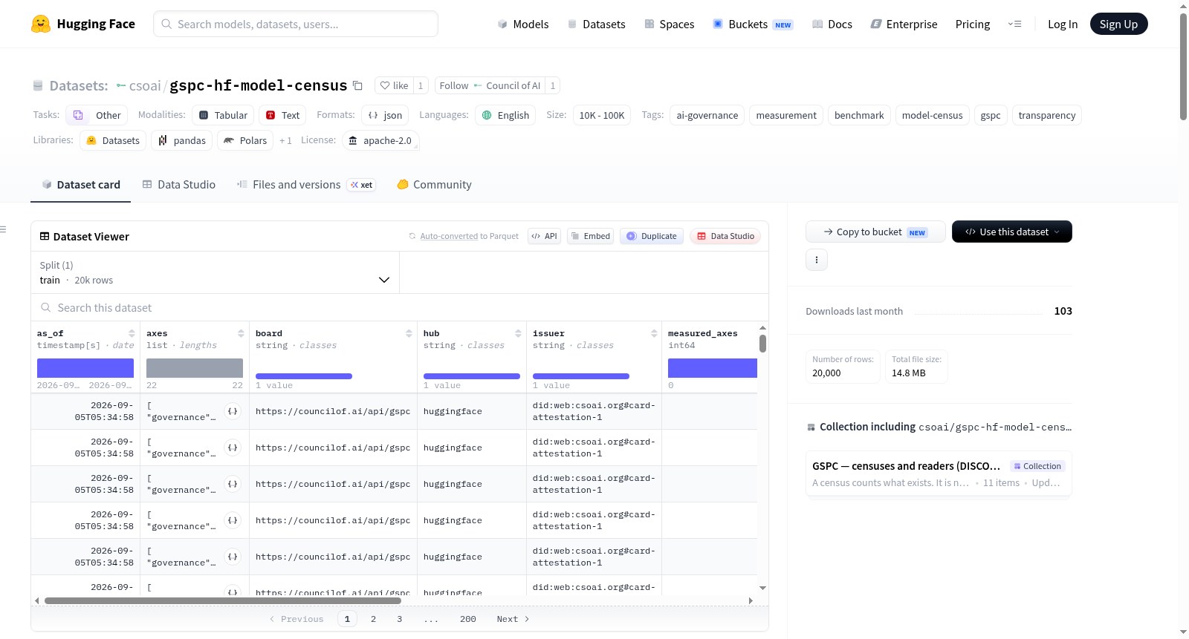Viewport: 1189px width, 639px height.
Task: Open the model-census tag
Action: [932, 115]
